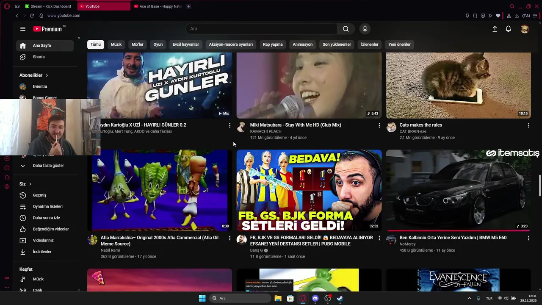Go to Ana Sayfa in the sidebar
The width and height of the screenshot is (542, 305).
[x=45, y=45]
